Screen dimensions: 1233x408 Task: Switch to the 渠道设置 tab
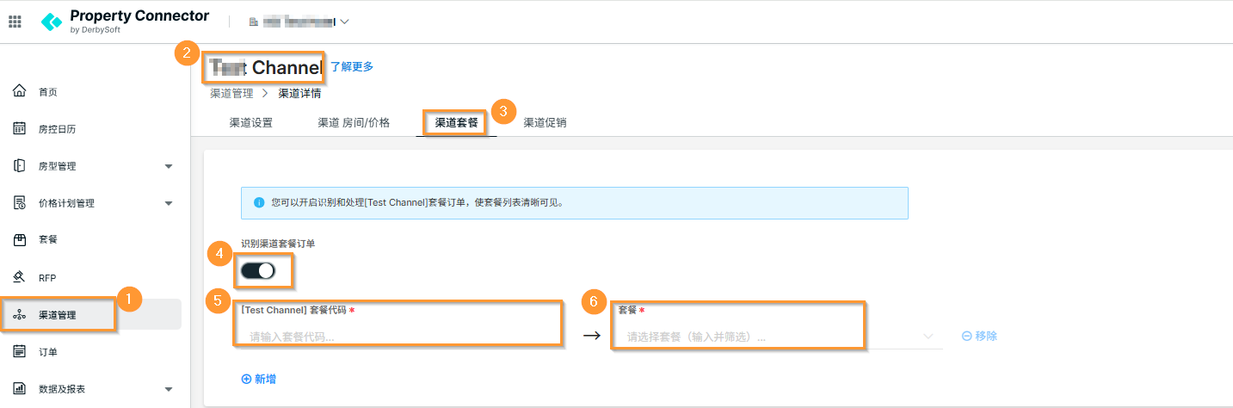(251, 122)
